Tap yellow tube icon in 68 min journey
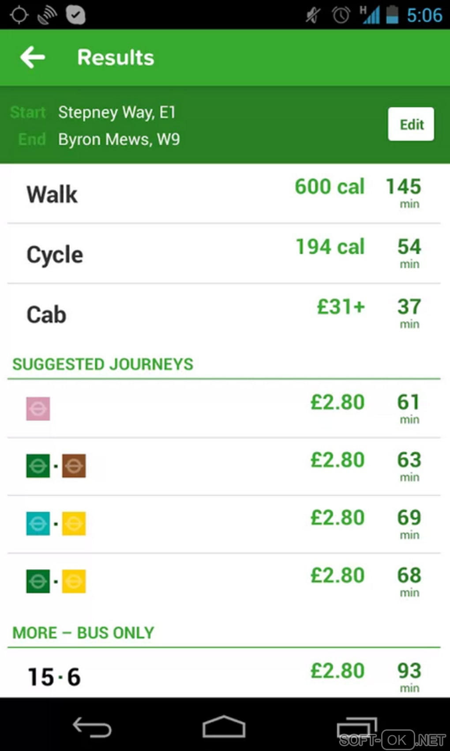The height and width of the screenshot is (751, 450). pyautogui.click(x=74, y=581)
